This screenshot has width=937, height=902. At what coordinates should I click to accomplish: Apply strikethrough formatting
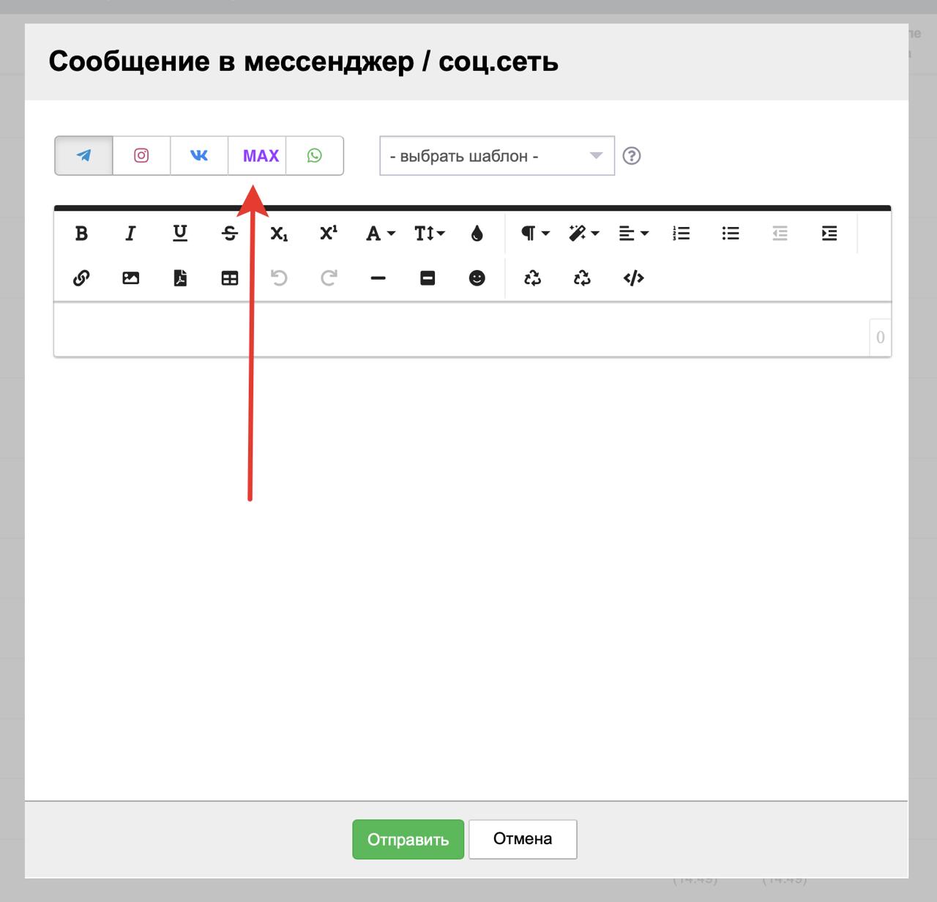tap(229, 234)
